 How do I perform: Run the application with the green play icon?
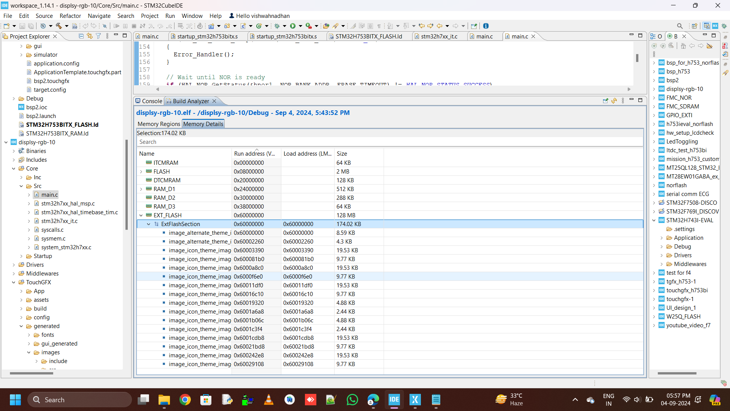click(293, 26)
